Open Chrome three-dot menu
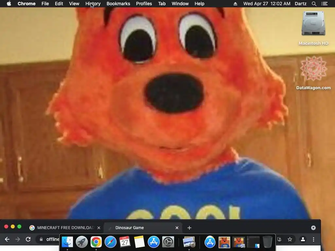The width and height of the screenshot is (335, 251). coord(313,239)
